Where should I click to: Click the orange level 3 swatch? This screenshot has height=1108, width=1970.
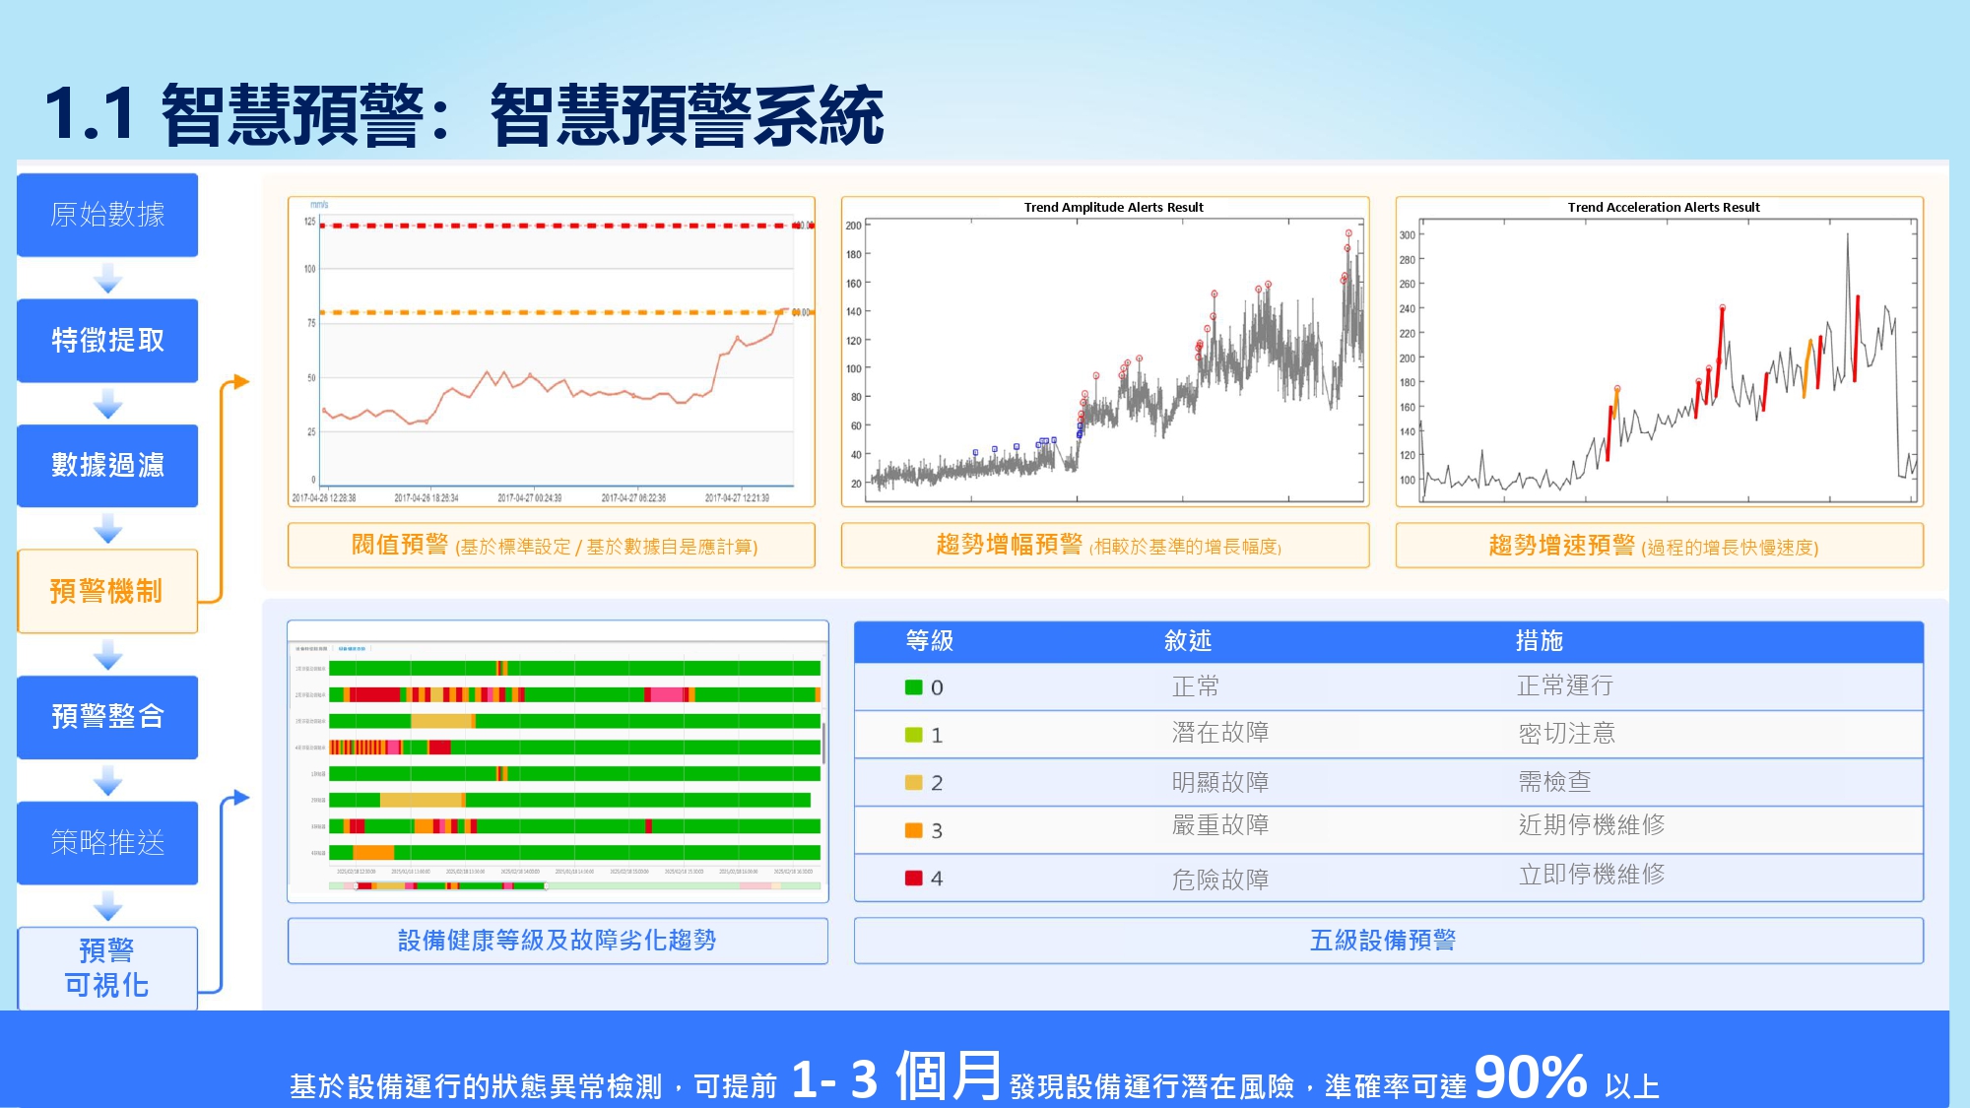913,830
